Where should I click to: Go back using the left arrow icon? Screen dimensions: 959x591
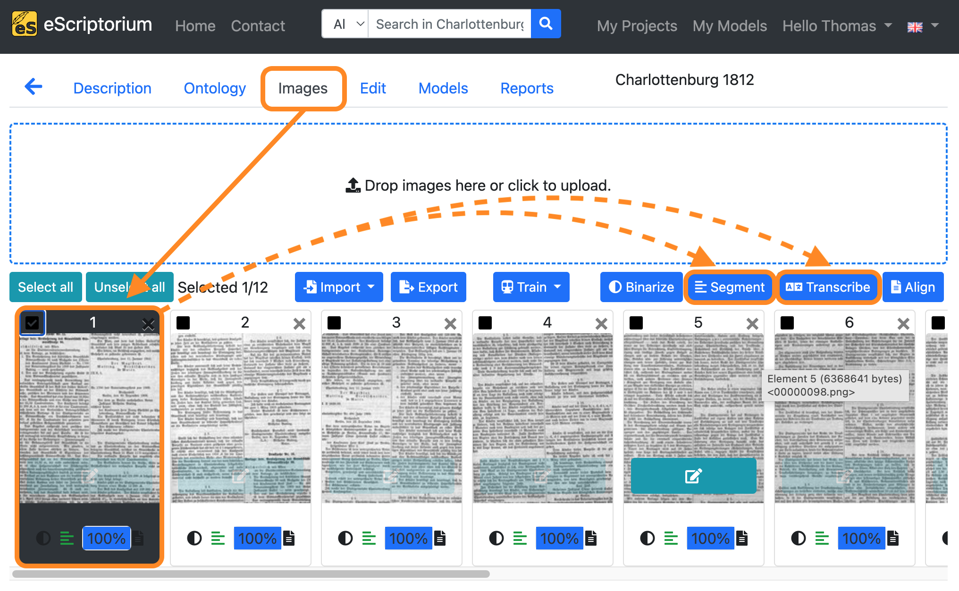pyautogui.click(x=34, y=87)
